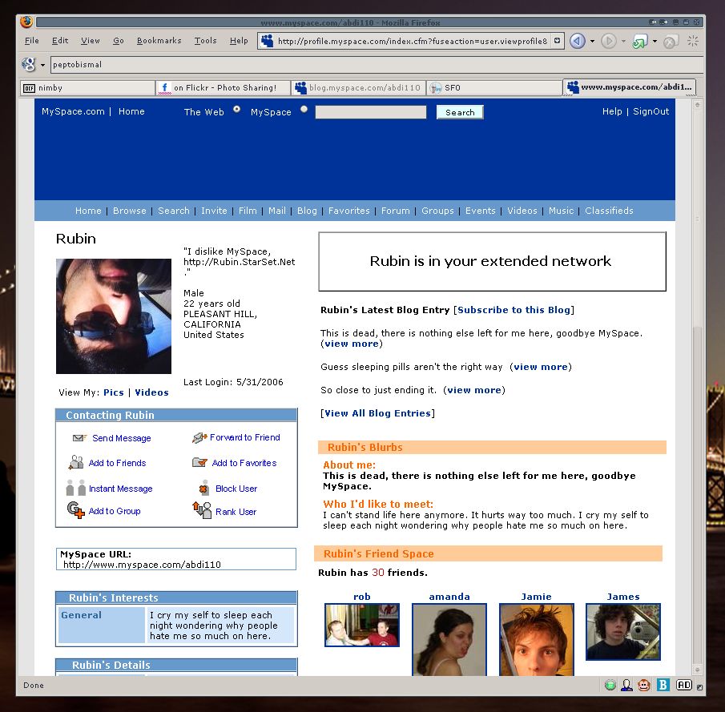Select 'The Web' search radio button

tap(236, 109)
